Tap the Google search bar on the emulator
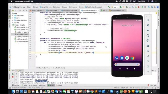 point(127,64)
